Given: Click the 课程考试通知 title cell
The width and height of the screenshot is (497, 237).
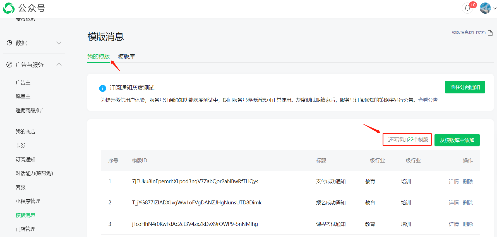Looking at the screenshot, I should point(331,224).
